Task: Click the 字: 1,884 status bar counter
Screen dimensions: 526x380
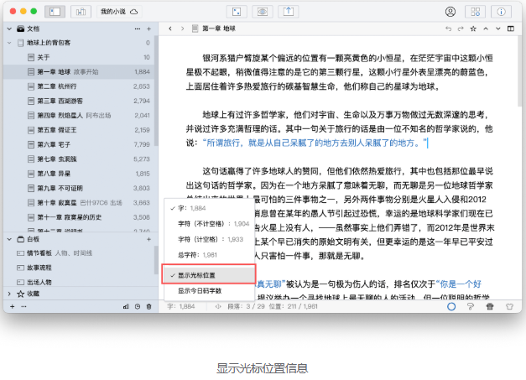Action: point(181,306)
